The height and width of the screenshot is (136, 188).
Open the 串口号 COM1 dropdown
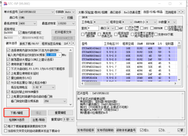[x=41, y=18]
